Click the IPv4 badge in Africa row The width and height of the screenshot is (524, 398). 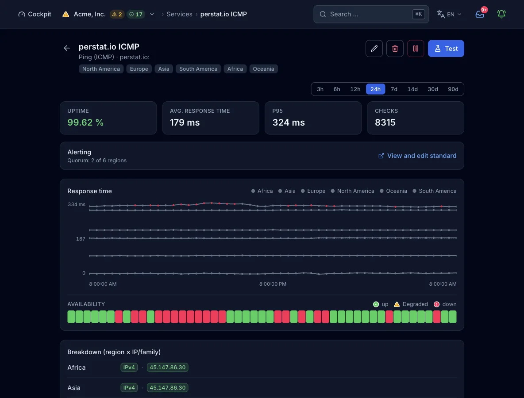coord(129,367)
